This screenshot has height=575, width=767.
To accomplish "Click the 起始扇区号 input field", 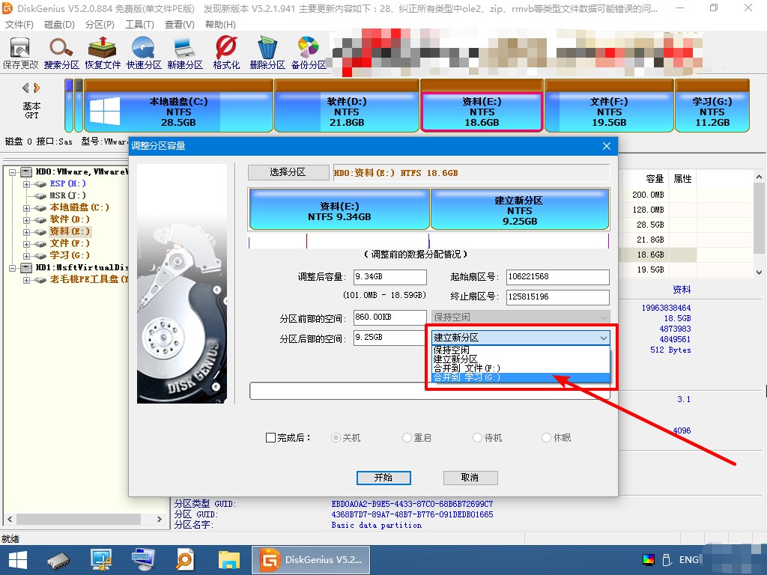I will (557, 277).
